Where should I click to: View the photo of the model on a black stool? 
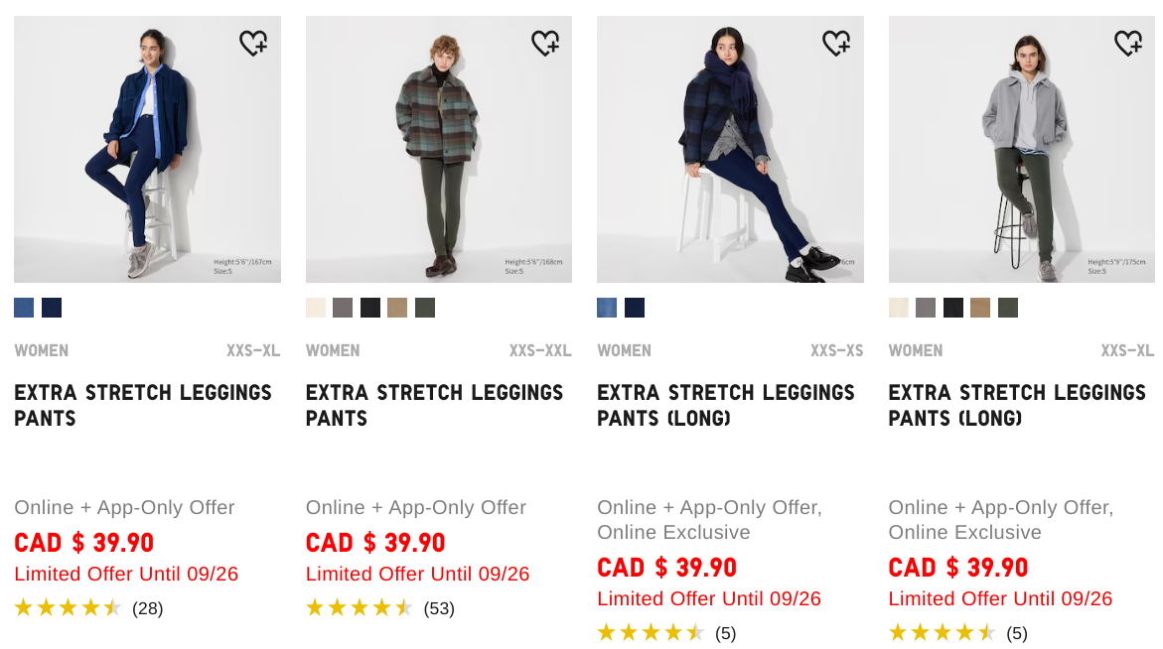(1021, 149)
